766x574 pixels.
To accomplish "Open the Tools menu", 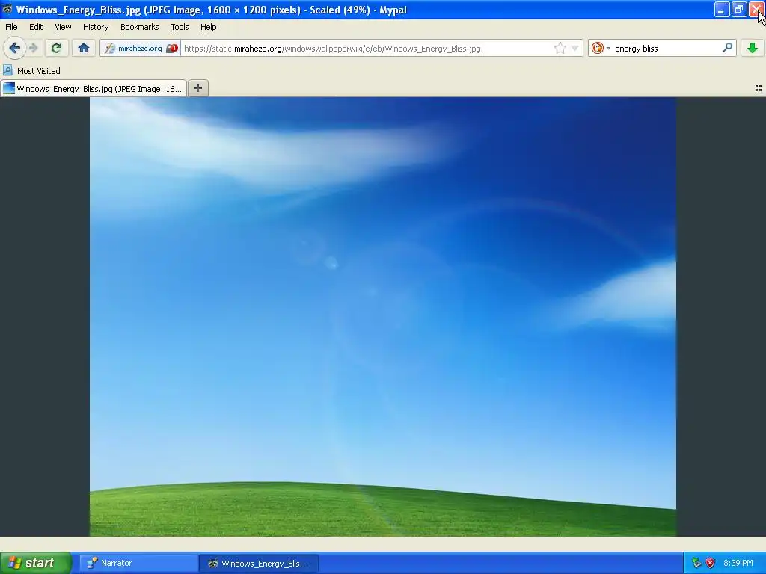I will pyautogui.click(x=180, y=27).
